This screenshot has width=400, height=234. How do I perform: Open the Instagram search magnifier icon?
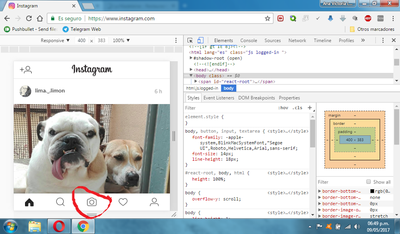pos(60,202)
